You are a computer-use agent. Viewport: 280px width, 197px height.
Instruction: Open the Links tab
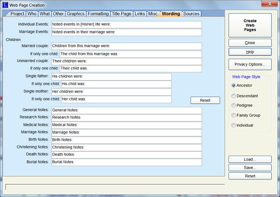click(140, 14)
